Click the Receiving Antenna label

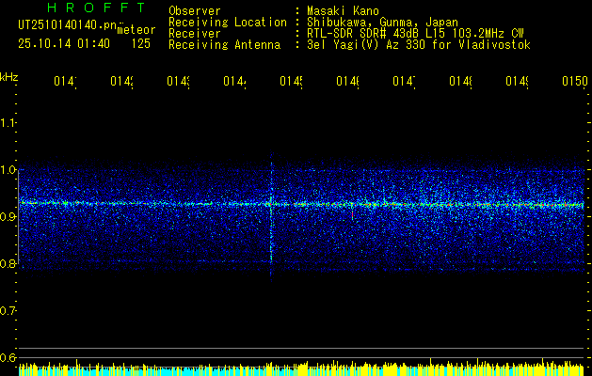click(x=225, y=45)
